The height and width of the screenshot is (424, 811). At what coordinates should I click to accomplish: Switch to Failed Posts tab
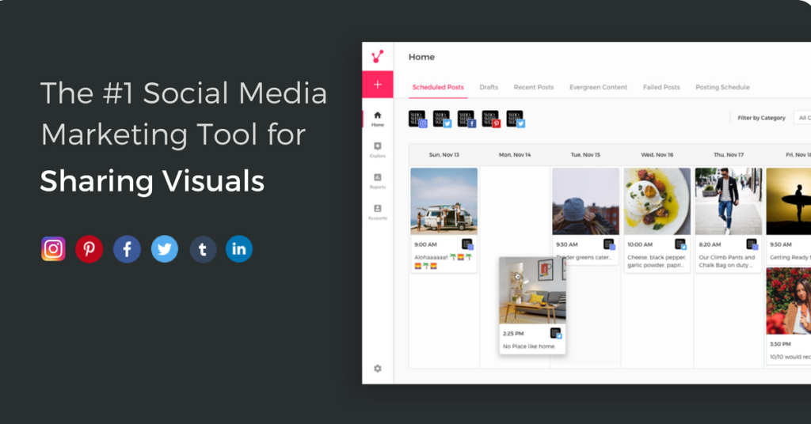pyautogui.click(x=661, y=87)
